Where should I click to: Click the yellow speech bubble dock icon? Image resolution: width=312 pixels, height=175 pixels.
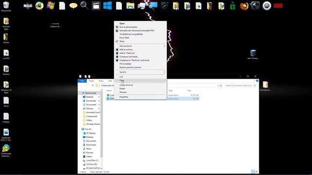click(73, 6)
